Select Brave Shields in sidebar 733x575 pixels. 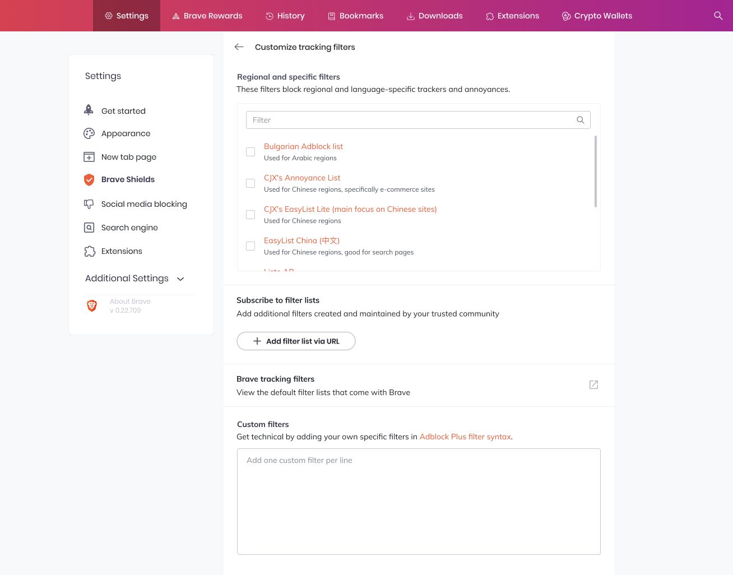[x=128, y=179]
